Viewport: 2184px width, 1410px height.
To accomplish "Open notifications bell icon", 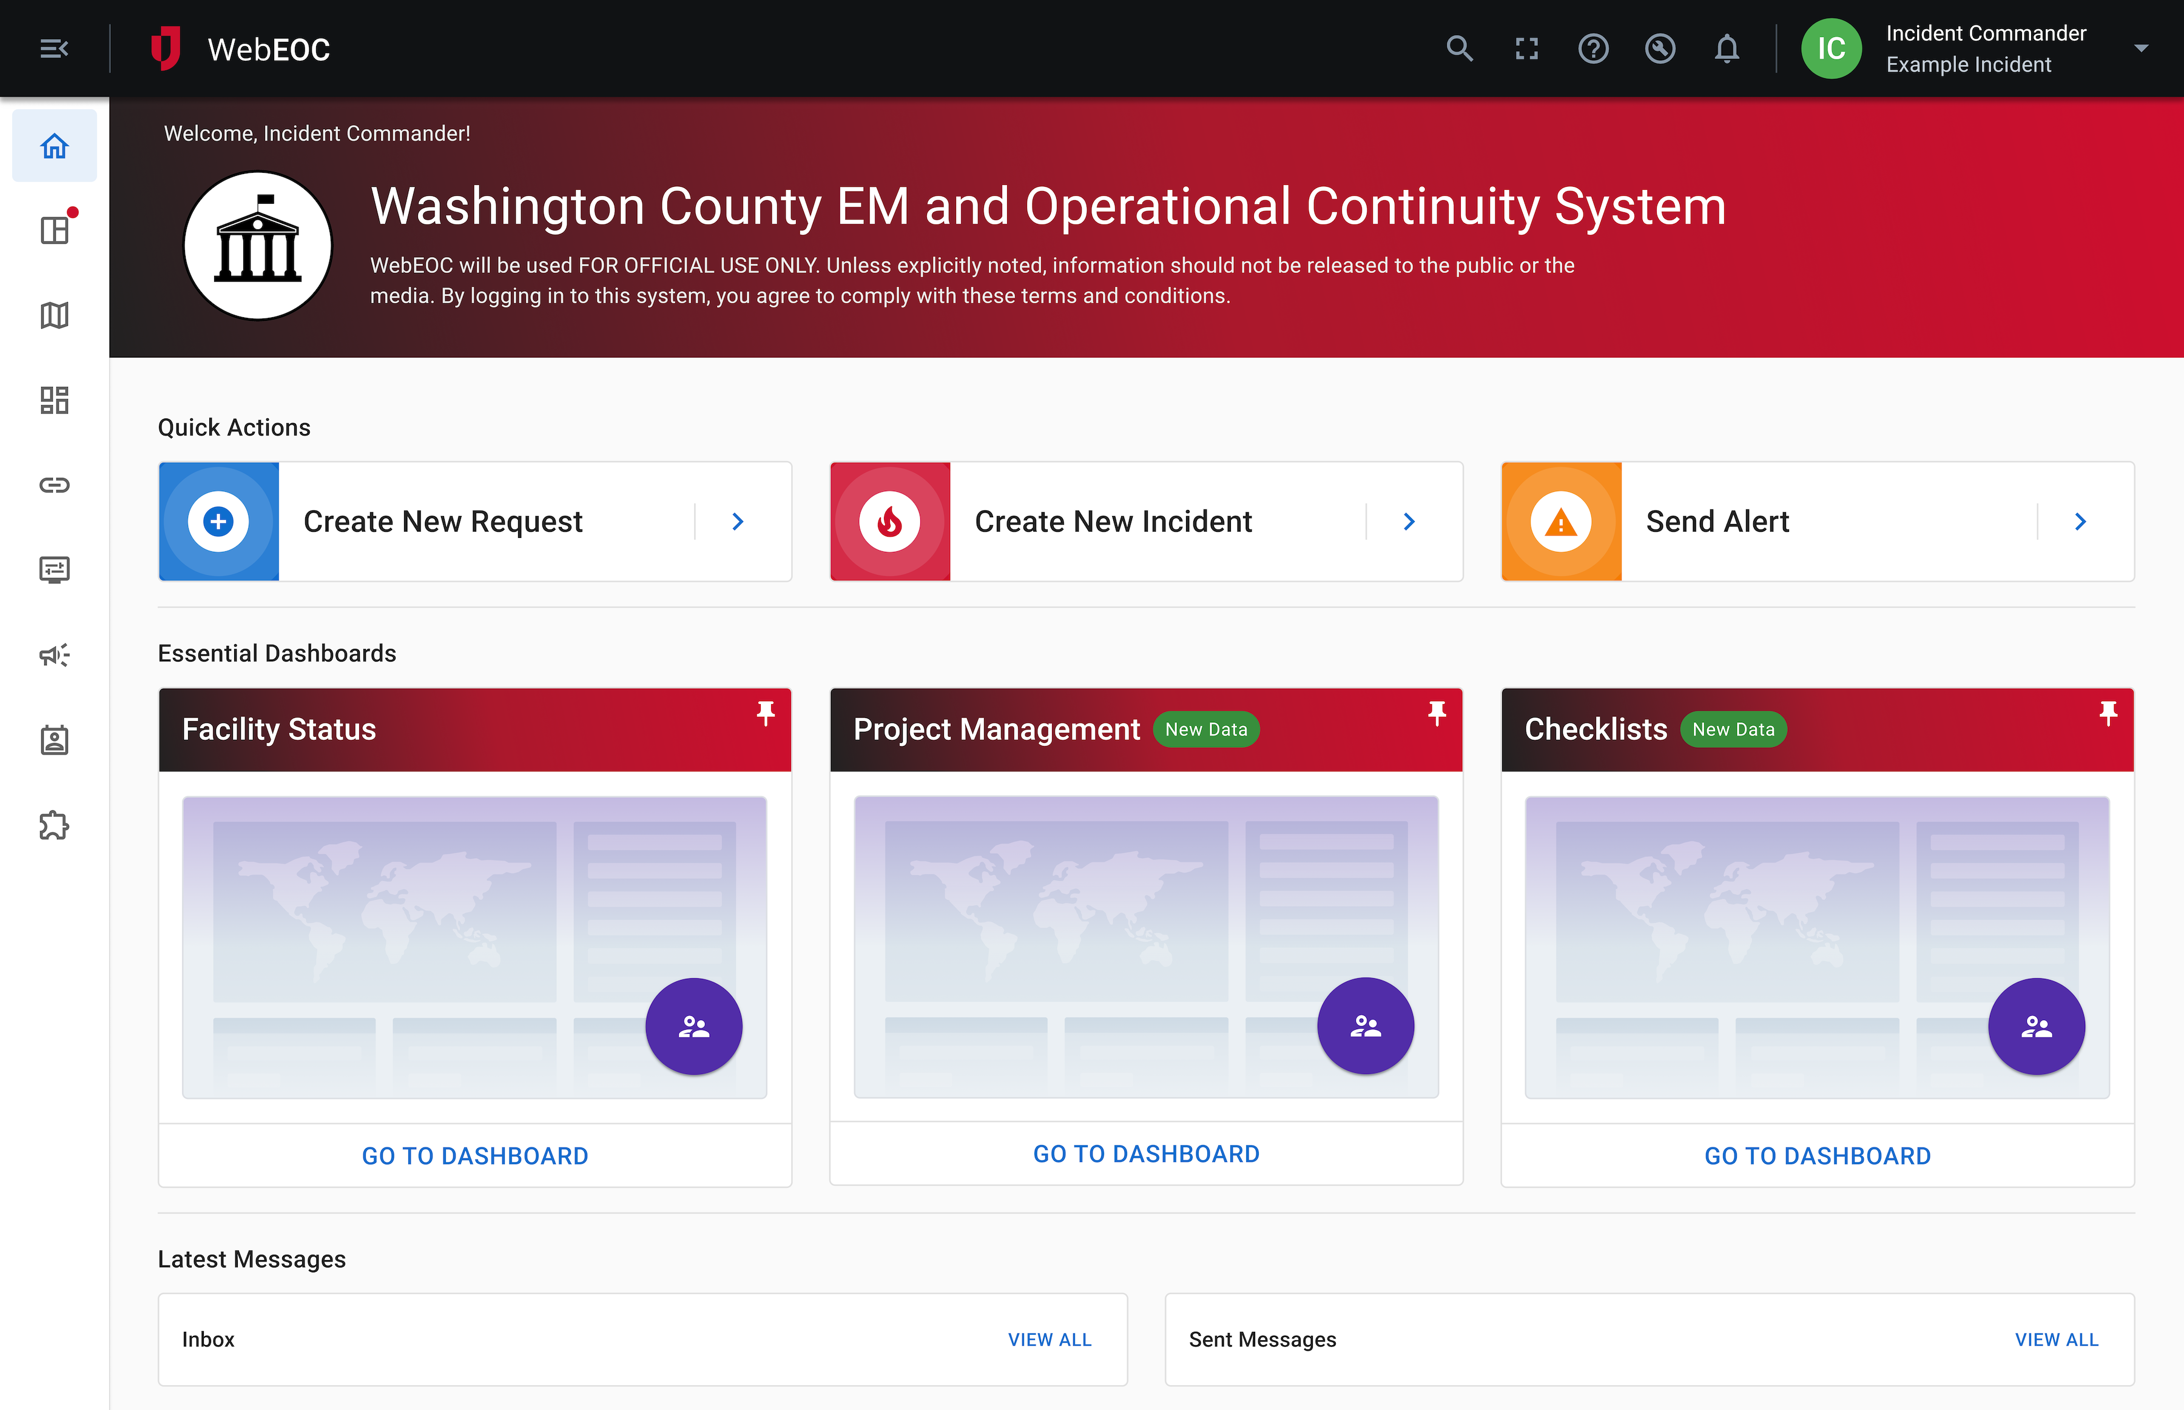I will tap(1727, 49).
